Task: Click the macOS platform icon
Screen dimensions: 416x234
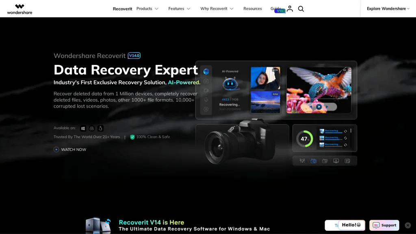Action: tap(92, 128)
